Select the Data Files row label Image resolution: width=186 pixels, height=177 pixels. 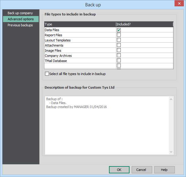[x=52, y=30]
